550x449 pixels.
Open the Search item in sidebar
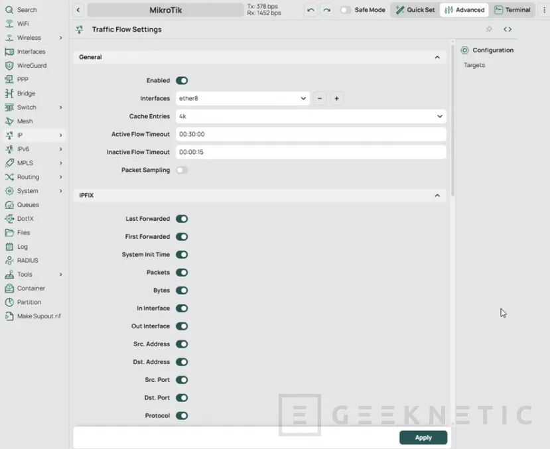[27, 10]
